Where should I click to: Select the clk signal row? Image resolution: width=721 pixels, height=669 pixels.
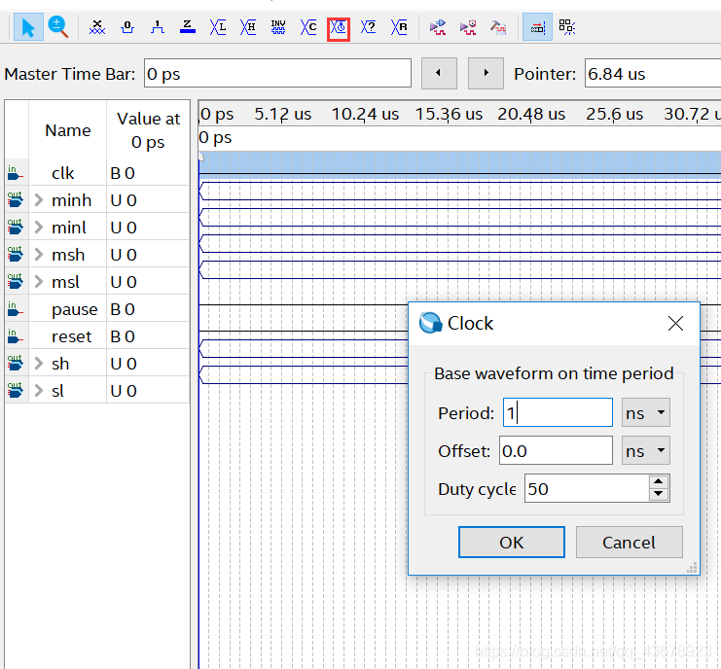(97, 173)
